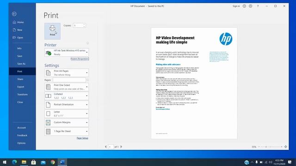Select New in the sidebar
The width and height of the screenshot is (296, 166).
tap(22, 30)
